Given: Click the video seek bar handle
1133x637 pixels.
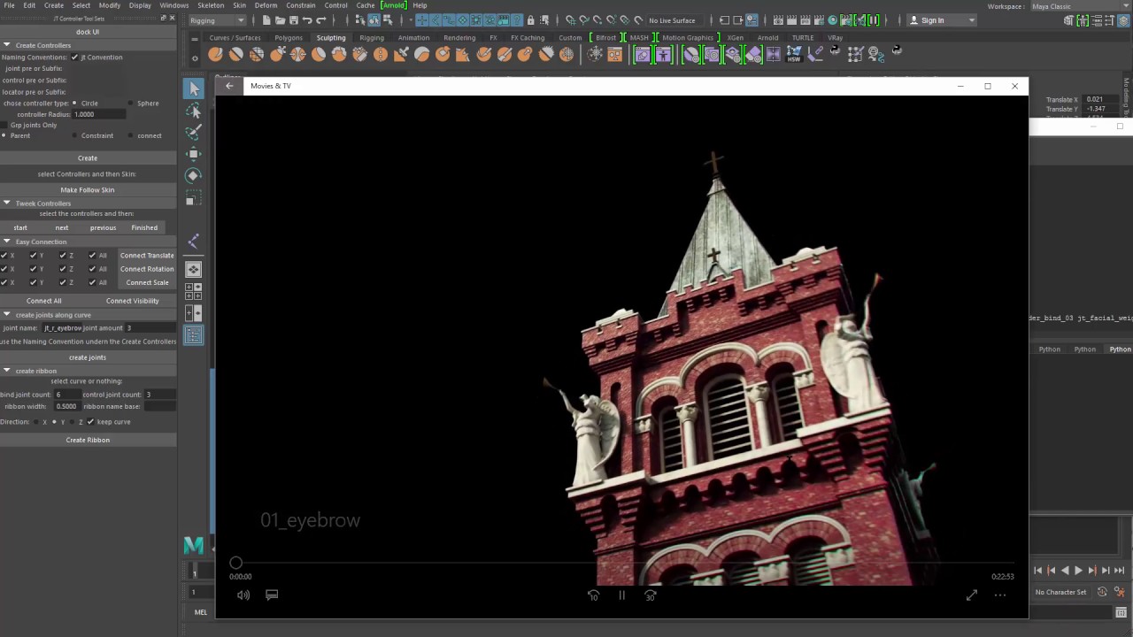Looking at the screenshot, I should 236,563.
